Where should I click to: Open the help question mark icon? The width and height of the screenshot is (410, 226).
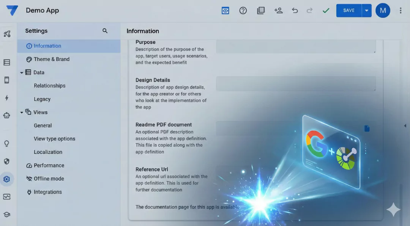click(243, 11)
